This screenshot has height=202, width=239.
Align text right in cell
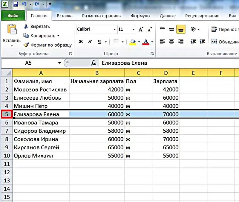point(181,41)
